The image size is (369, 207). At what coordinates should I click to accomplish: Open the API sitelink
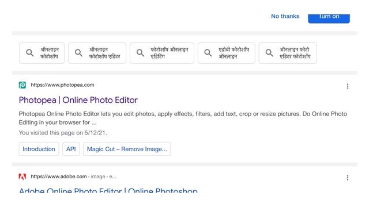click(x=71, y=149)
